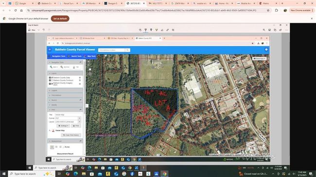Open Task View on the taskbar
The height and width of the screenshot is (177, 316).
tap(59, 174)
